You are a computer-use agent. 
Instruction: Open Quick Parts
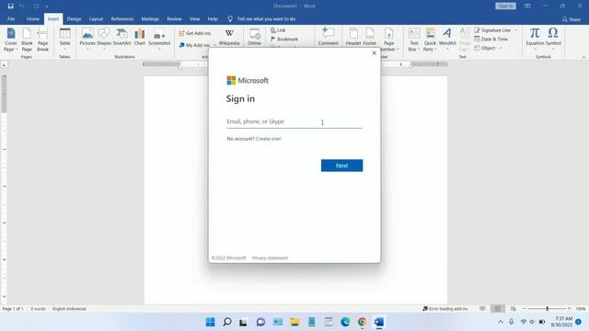tap(430, 40)
